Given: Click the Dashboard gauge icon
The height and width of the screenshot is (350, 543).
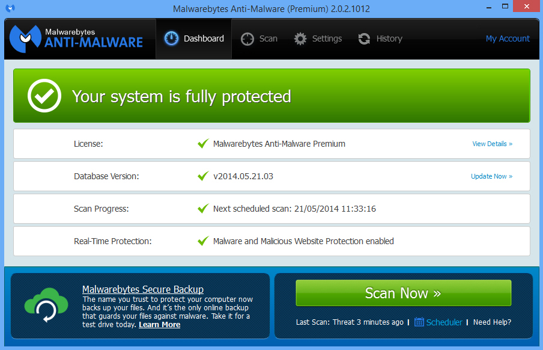Looking at the screenshot, I should tap(171, 38).
